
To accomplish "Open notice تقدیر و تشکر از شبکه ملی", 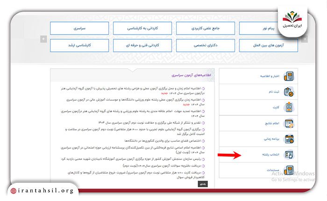I will click(149, 122).
